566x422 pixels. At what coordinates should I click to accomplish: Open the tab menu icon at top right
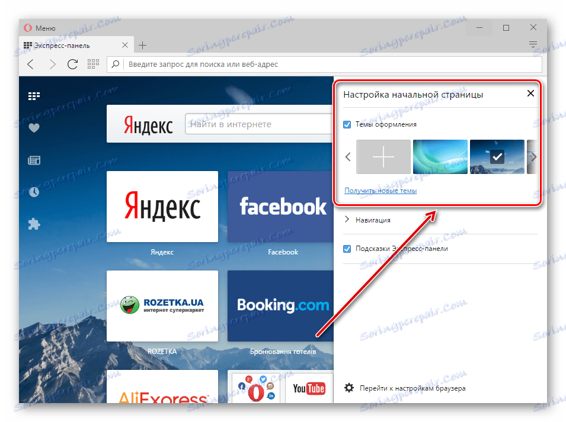[x=533, y=45]
